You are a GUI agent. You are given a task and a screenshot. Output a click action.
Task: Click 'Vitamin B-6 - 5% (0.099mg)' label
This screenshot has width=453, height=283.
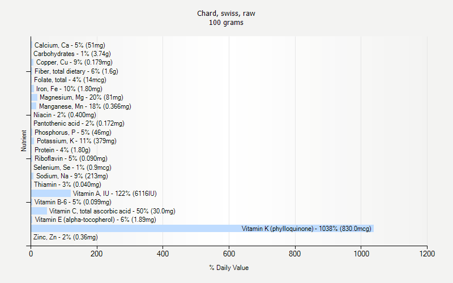pos(73,202)
